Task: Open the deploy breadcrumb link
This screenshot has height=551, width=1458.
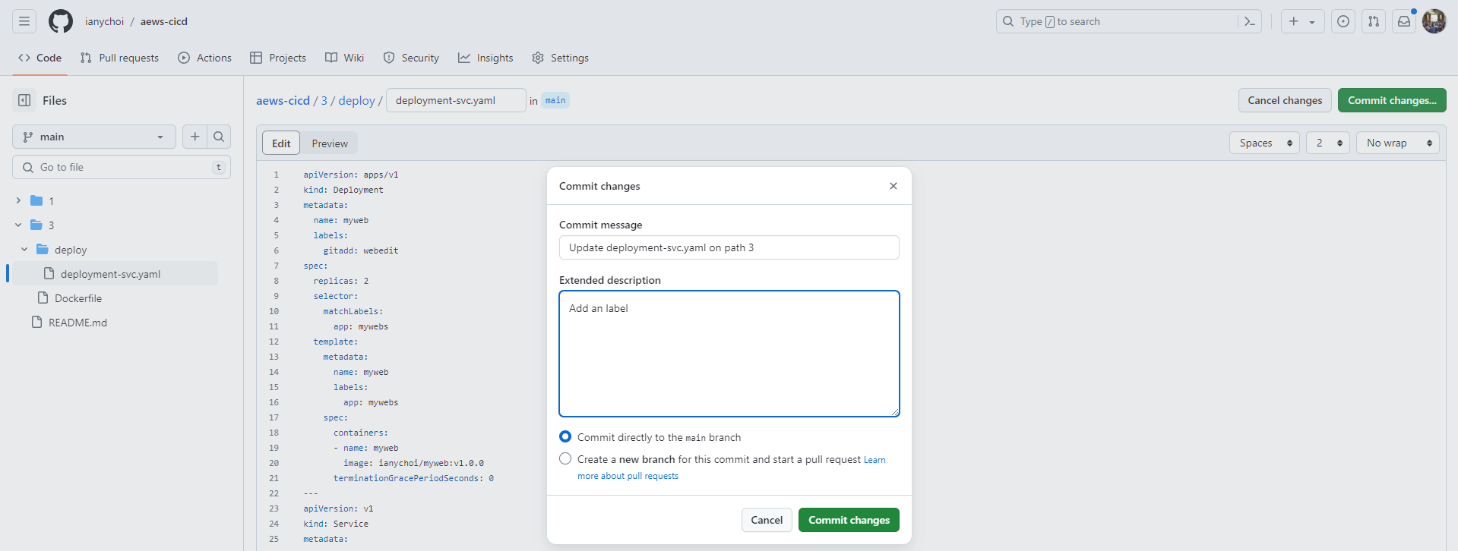Action: (x=357, y=100)
